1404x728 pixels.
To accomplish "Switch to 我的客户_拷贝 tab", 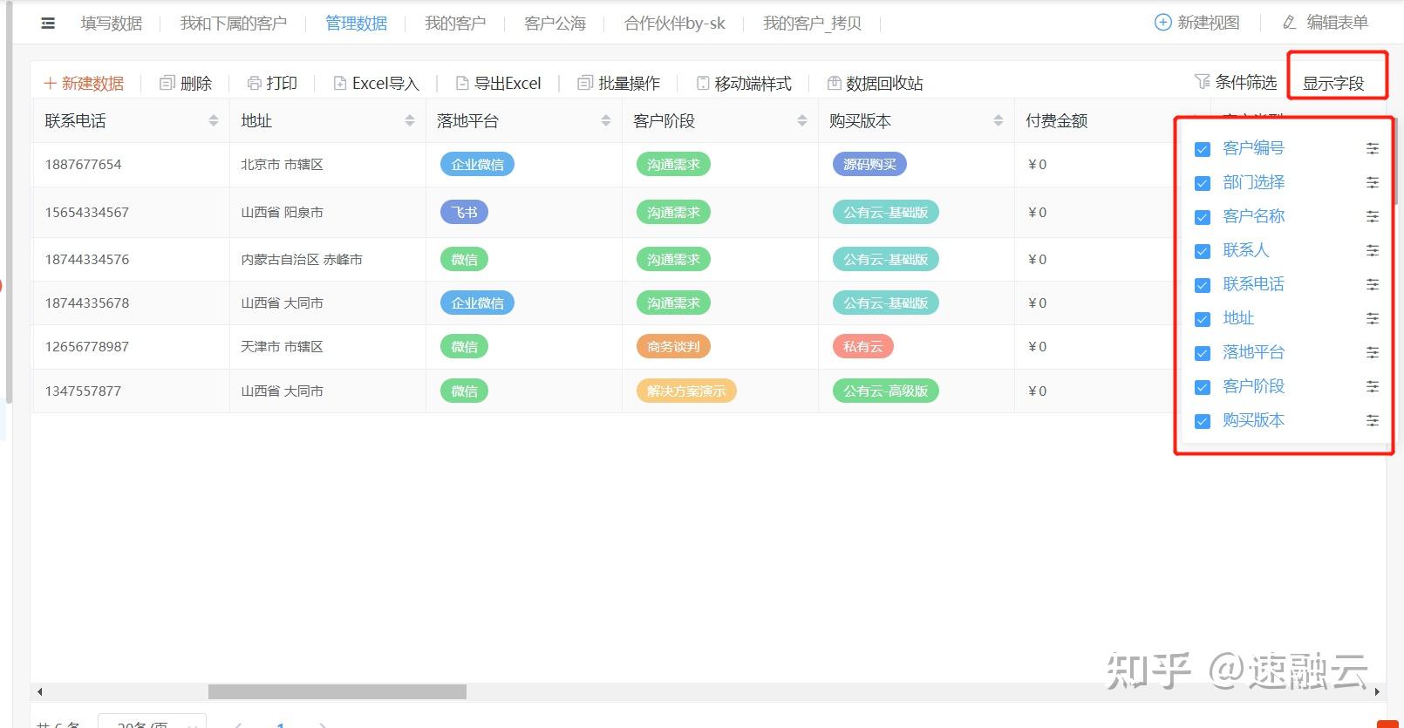I will (813, 24).
